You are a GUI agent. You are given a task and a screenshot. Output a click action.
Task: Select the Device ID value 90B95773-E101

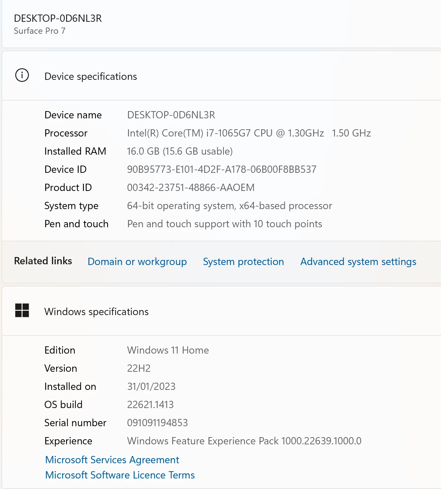(x=222, y=169)
